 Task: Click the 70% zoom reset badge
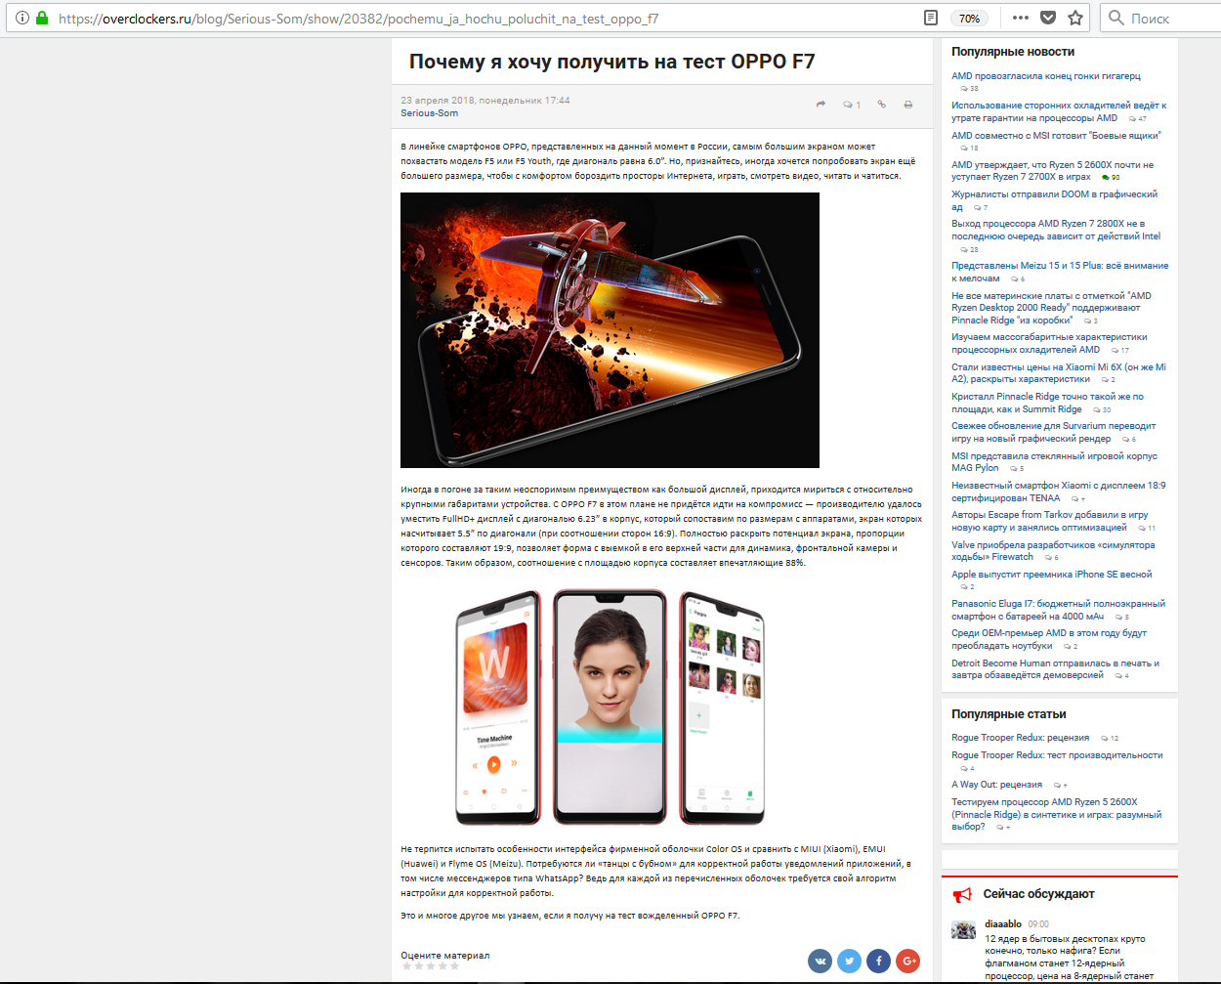[969, 18]
